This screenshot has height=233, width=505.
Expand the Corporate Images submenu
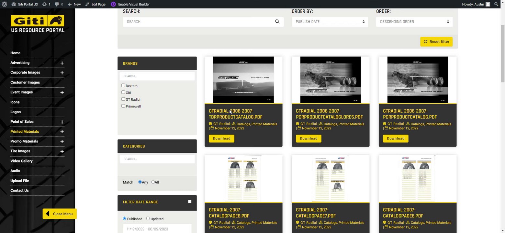(62, 73)
